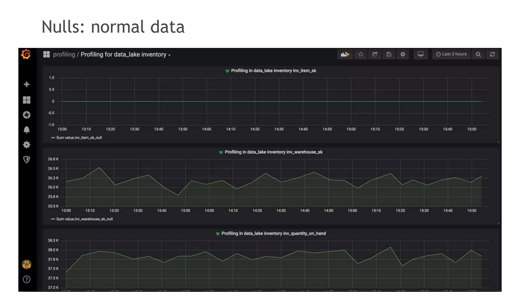Open the Last 3 hours time picker
This screenshot has width=520, height=292.
point(451,54)
